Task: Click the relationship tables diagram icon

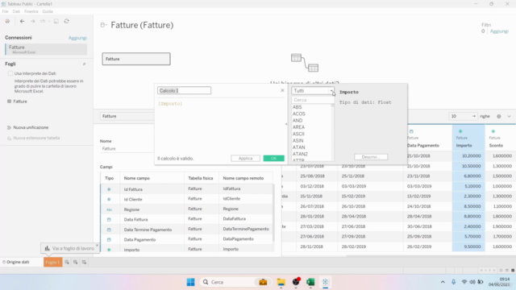Action: [x=305, y=63]
